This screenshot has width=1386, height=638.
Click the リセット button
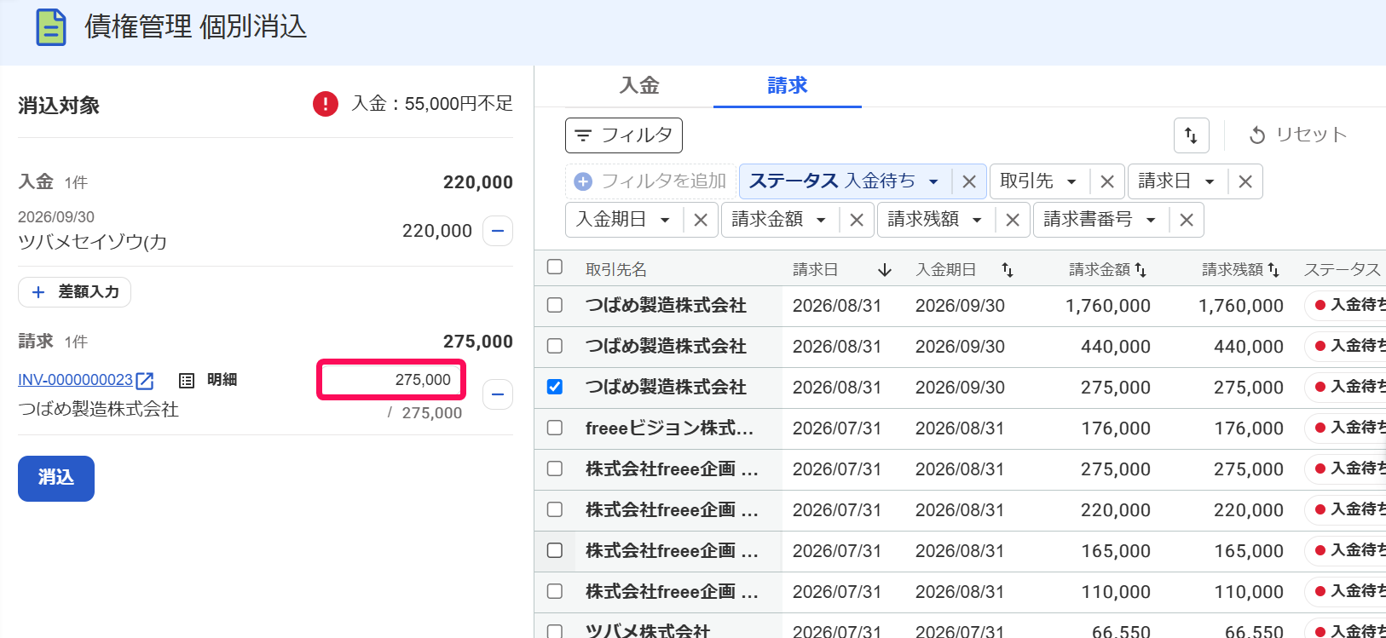click(1297, 135)
